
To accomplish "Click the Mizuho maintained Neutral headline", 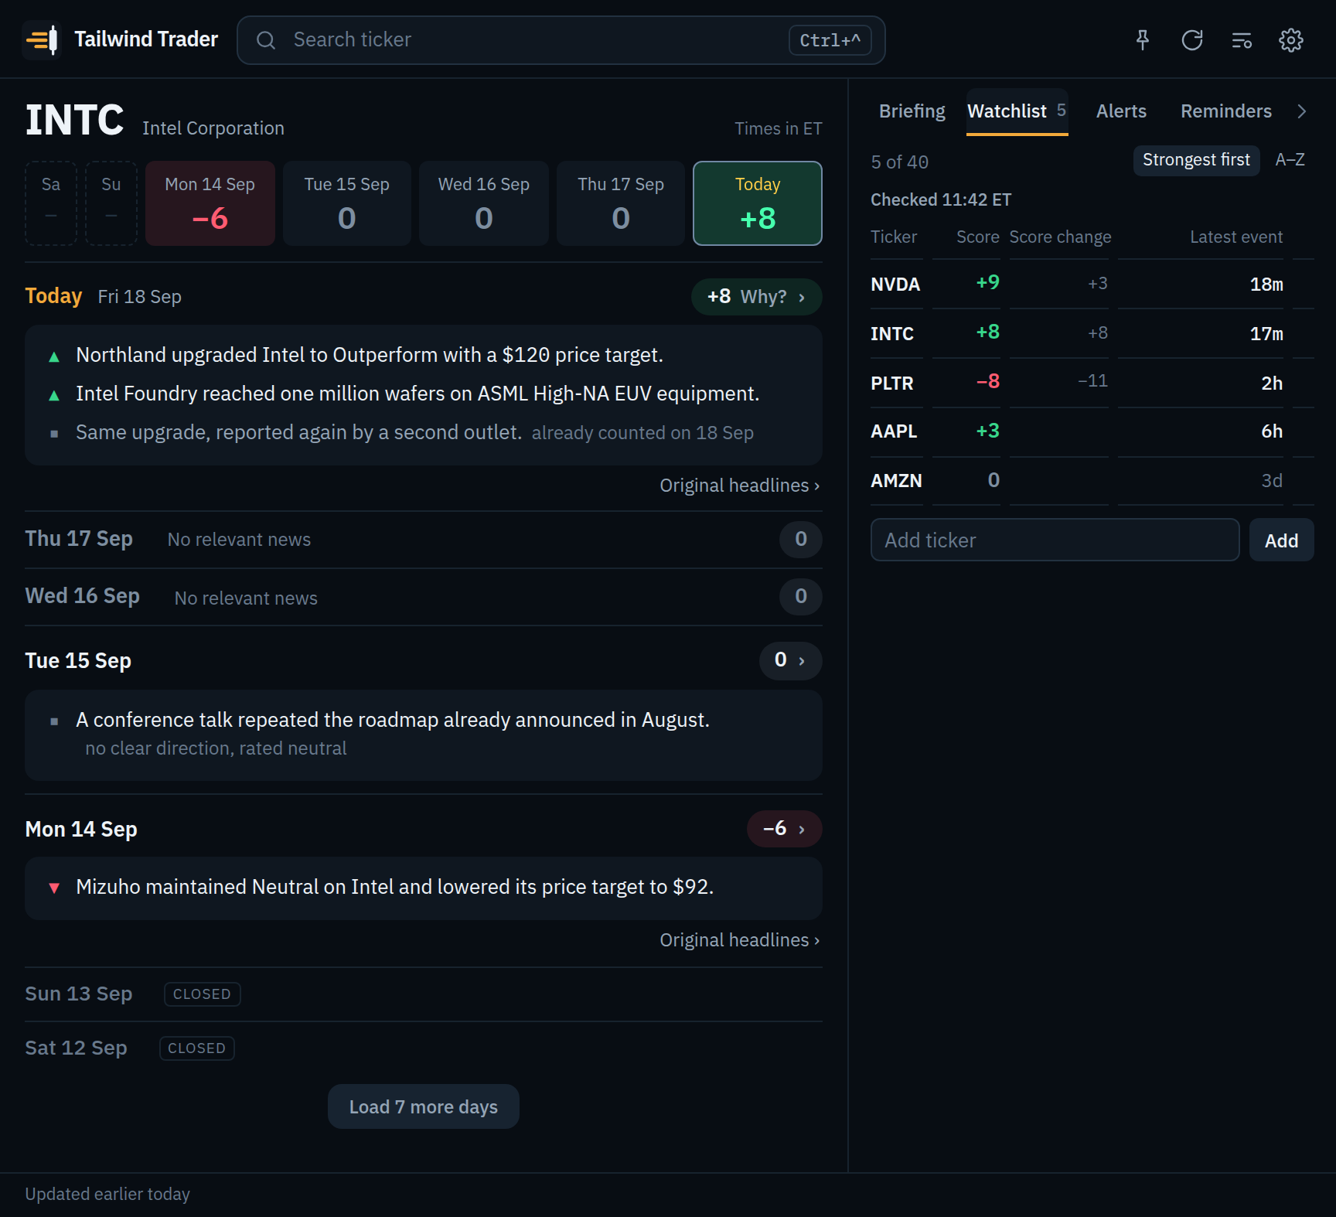I will pyautogui.click(x=394, y=887).
